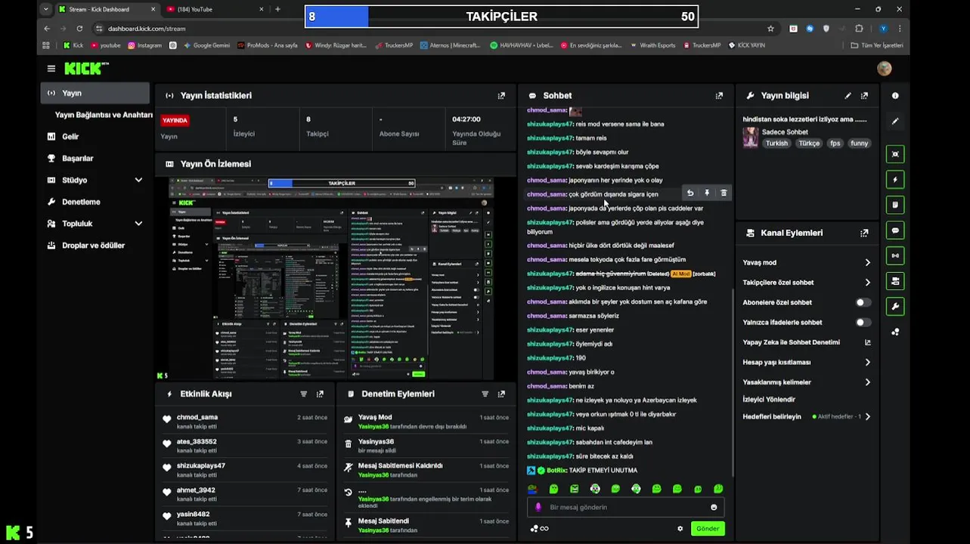Image resolution: width=970 pixels, height=544 pixels.
Task: Toggle stream preview widget icon in right toolbar
Action: click(895, 154)
